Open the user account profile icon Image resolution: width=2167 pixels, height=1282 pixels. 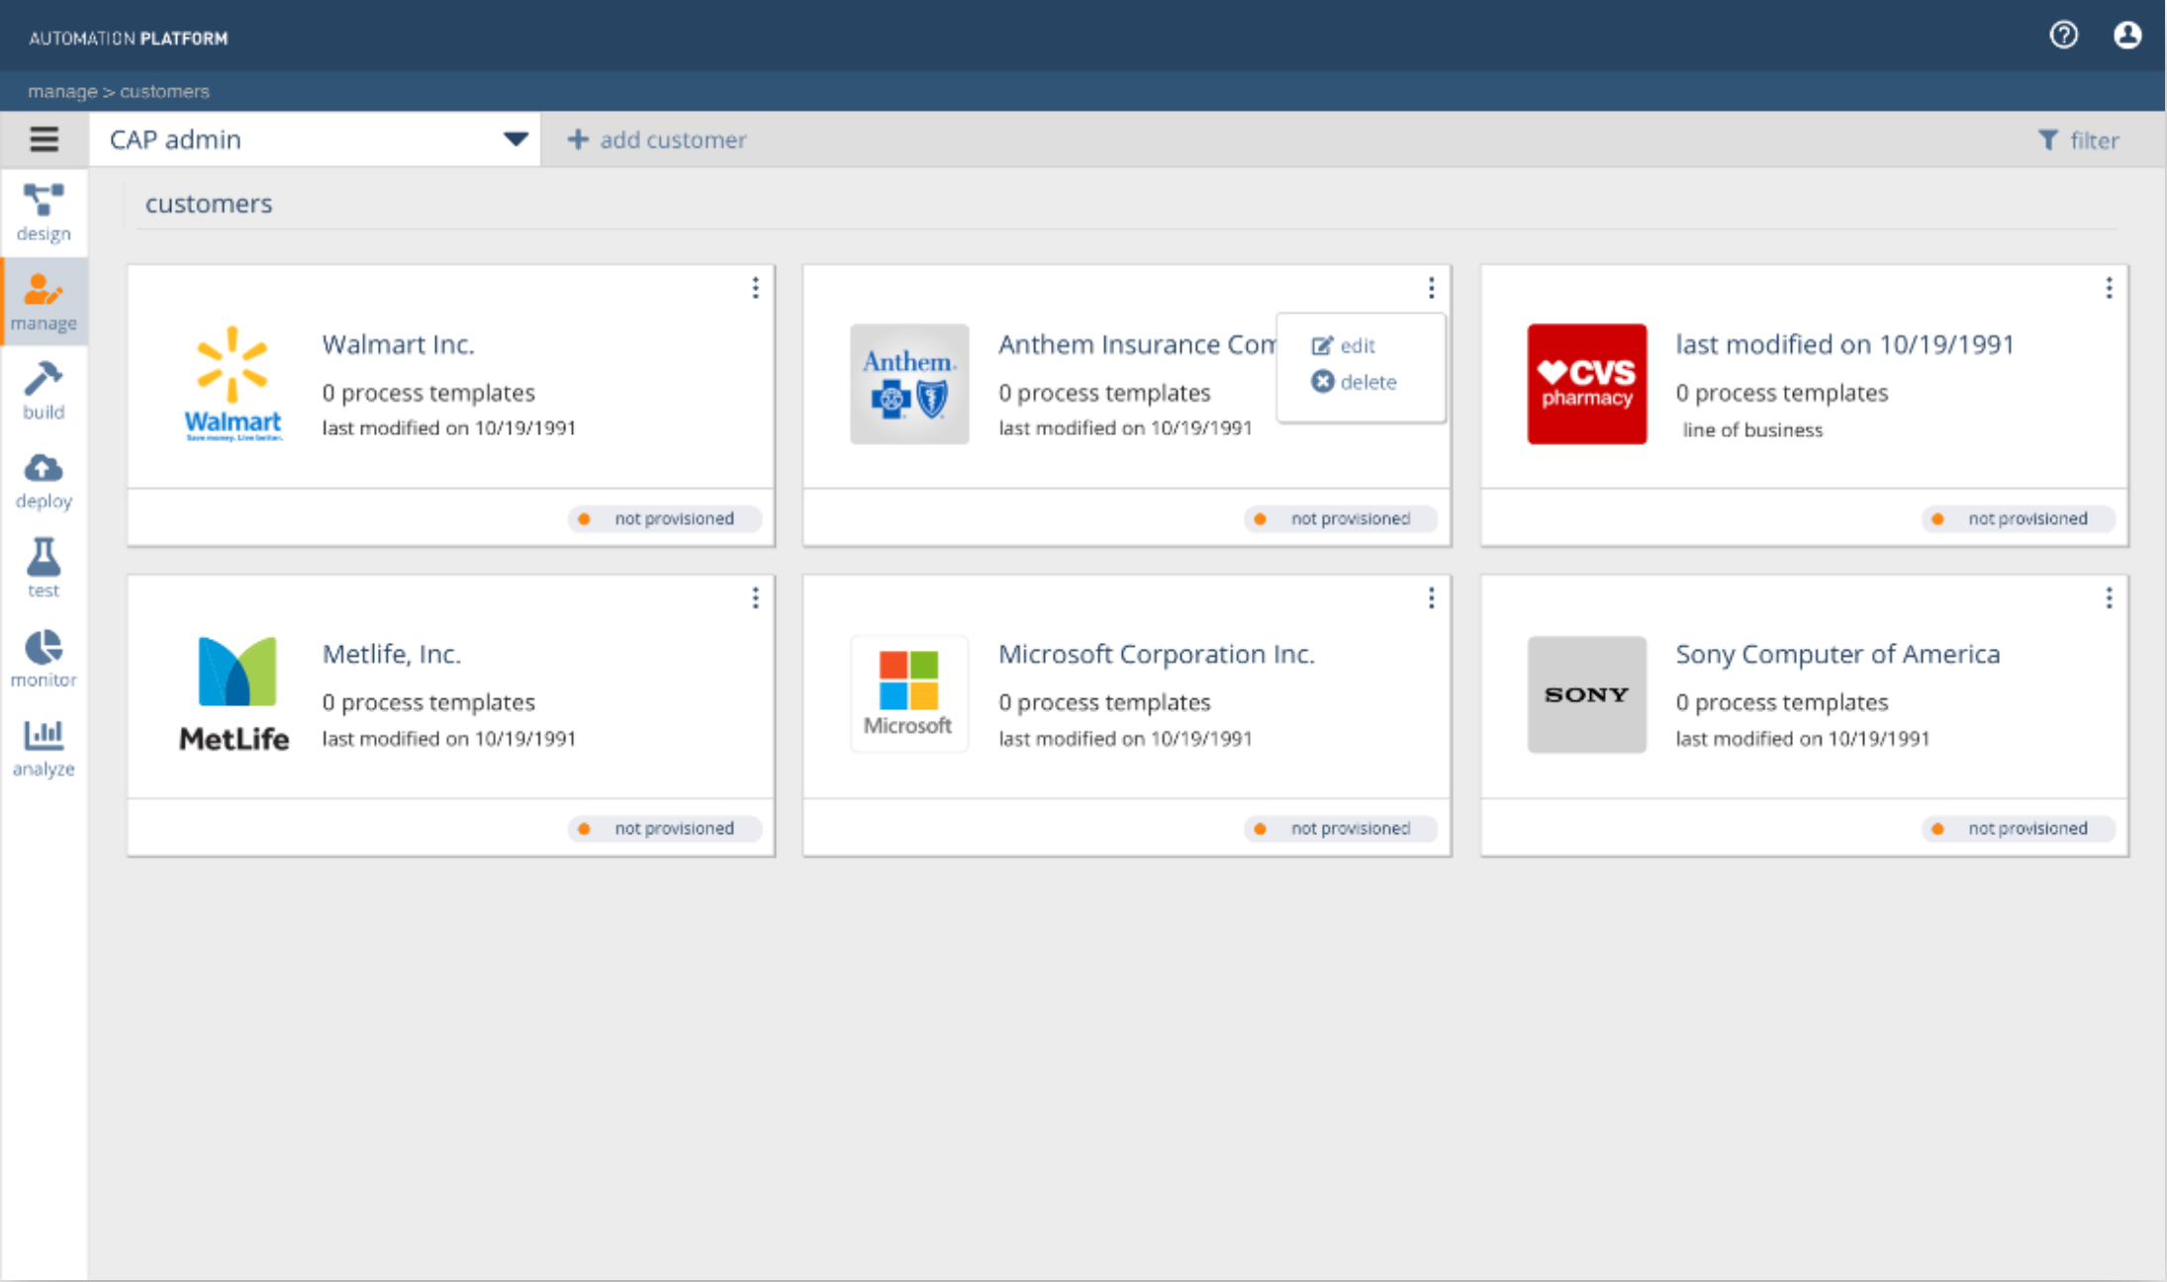pyautogui.click(x=2127, y=36)
